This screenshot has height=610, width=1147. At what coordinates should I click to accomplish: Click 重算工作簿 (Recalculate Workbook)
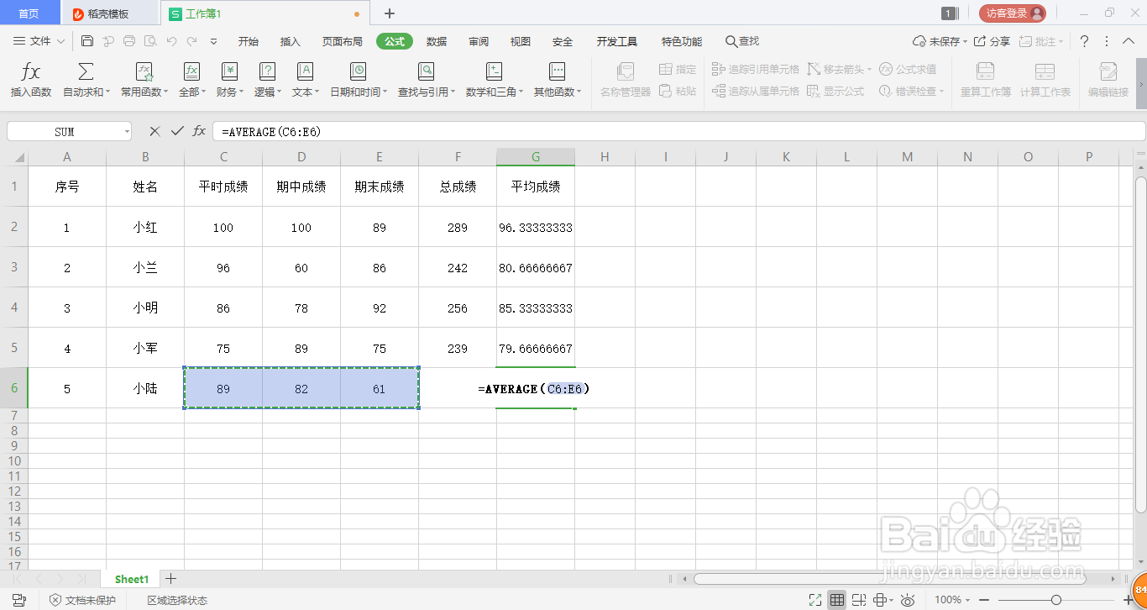[x=984, y=79]
